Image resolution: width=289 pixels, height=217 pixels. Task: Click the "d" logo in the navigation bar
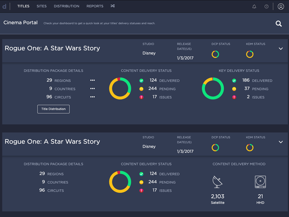point(4,6)
